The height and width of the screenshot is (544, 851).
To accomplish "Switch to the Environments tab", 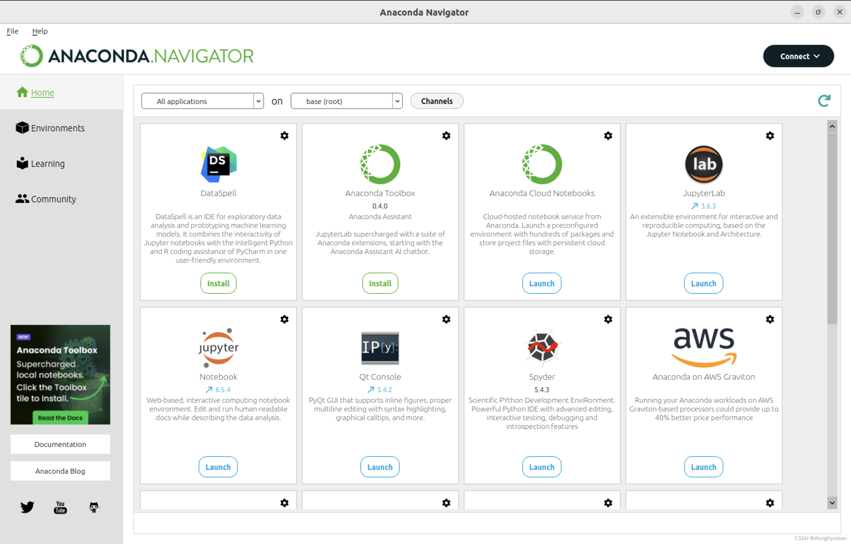I will click(58, 128).
